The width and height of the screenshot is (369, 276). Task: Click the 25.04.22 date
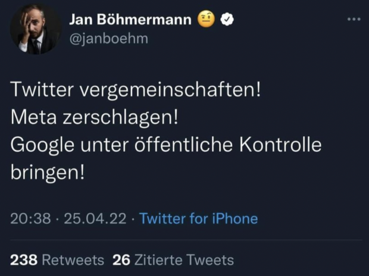point(95,218)
